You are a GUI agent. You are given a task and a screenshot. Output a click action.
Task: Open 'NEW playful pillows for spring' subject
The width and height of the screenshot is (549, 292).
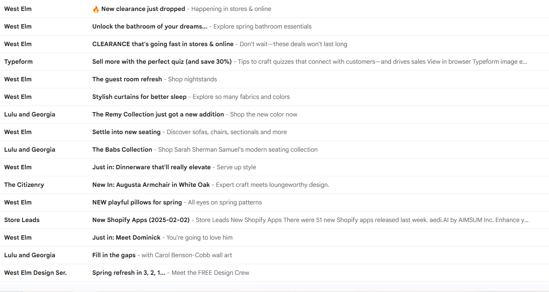click(137, 202)
